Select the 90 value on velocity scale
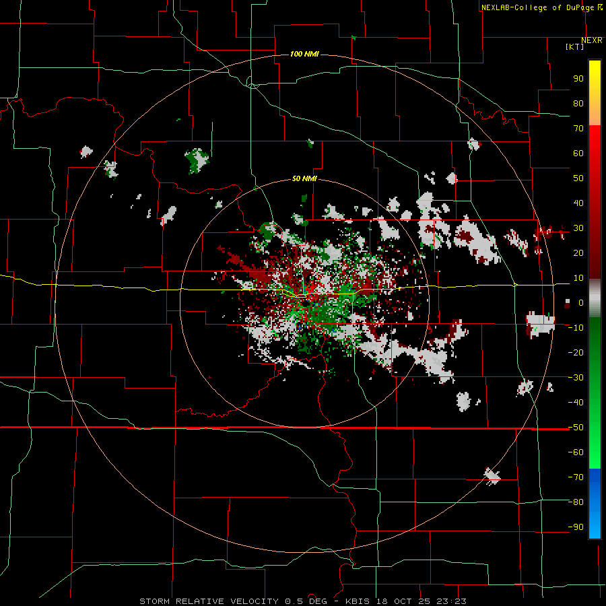This screenshot has width=606, height=606. [578, 79]
